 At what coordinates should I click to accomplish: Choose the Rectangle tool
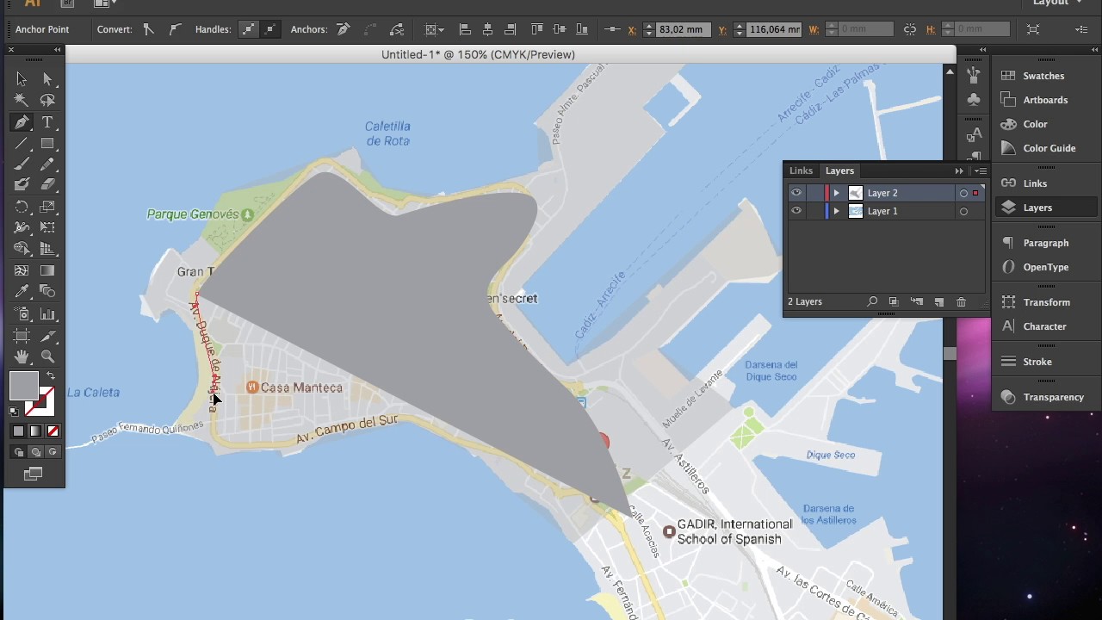47,144
